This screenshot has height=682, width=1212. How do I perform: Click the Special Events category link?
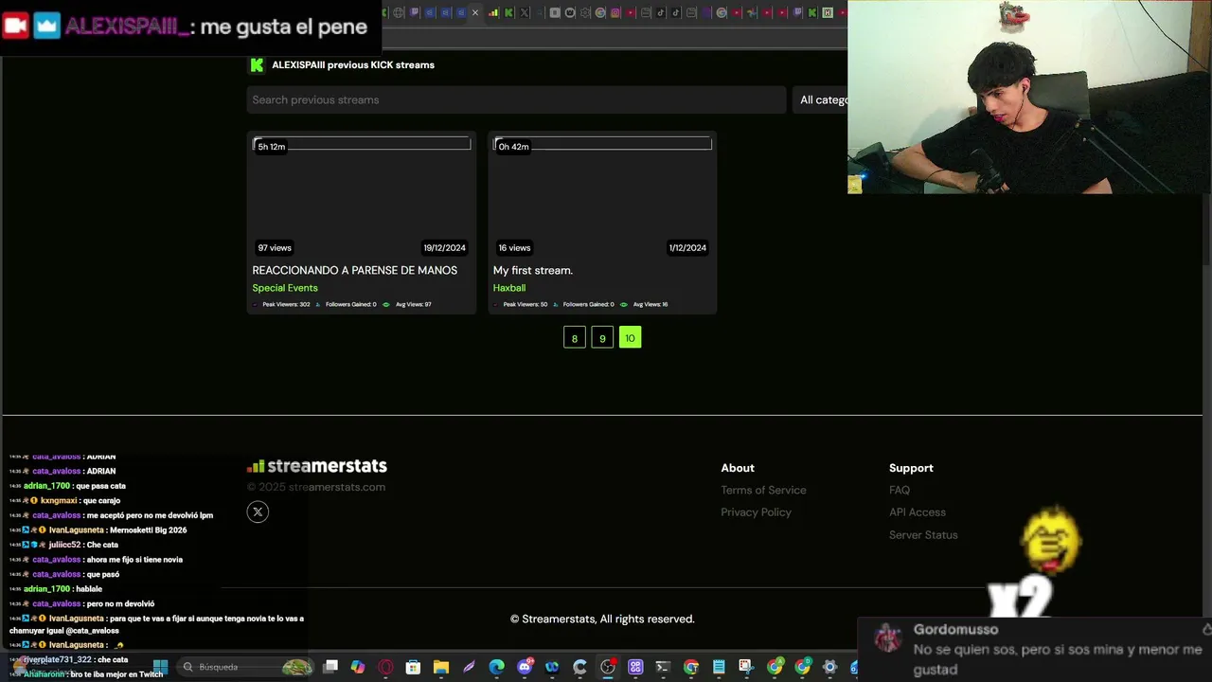click(285, 288)
